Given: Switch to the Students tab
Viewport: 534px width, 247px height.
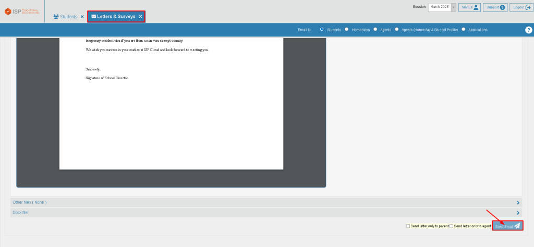Looking at the screenshot, I should (x=68, y=17).
